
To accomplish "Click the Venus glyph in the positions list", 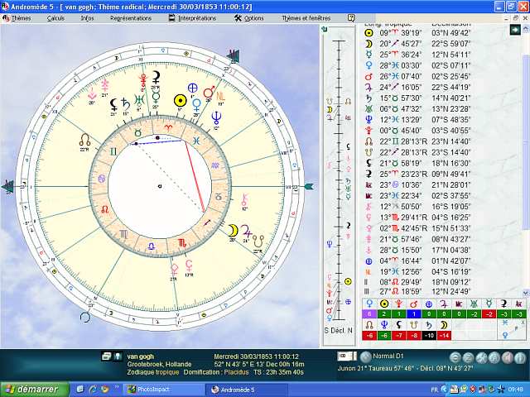I will tap(369, 65).
